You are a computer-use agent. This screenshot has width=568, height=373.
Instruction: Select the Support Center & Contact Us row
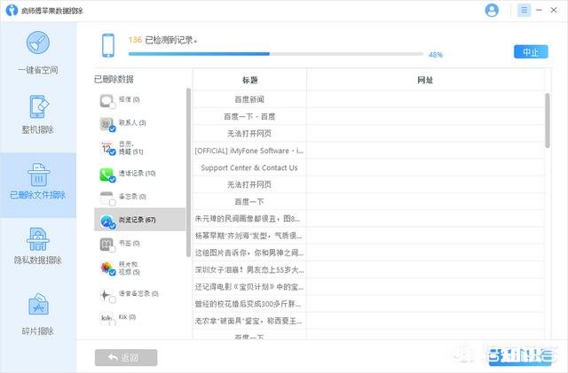pos(368,167)
